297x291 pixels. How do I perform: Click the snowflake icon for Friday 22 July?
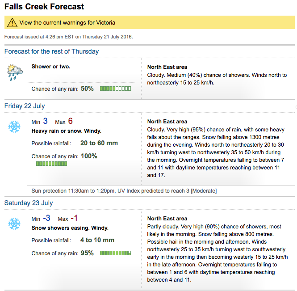[14, 127]
